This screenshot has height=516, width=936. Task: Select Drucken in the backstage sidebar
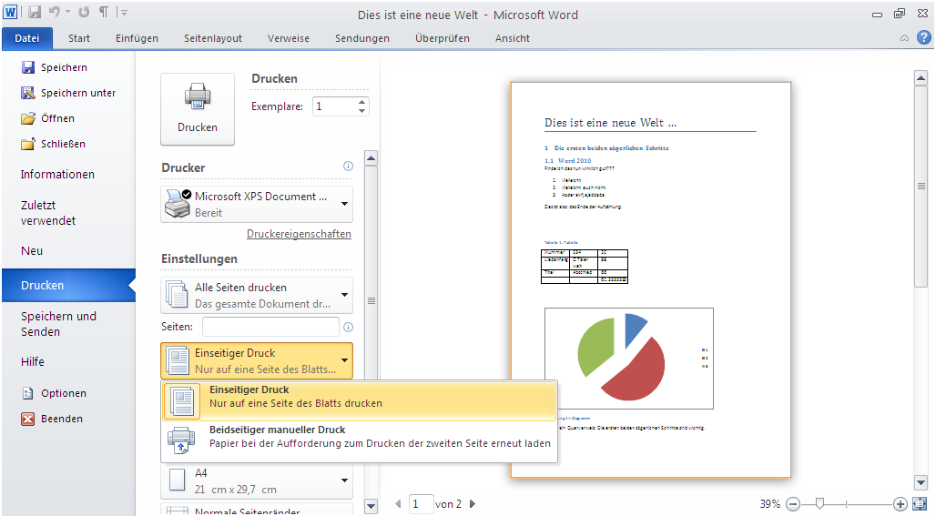pyautogui.click(x=68, y=285)
